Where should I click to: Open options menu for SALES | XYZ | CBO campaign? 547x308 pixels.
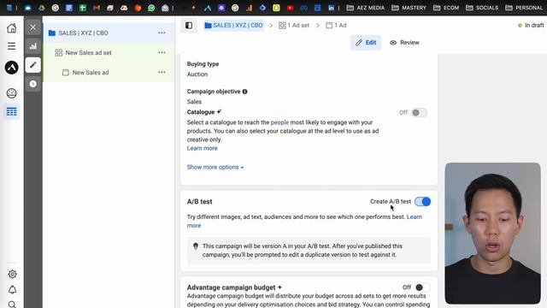162,33
